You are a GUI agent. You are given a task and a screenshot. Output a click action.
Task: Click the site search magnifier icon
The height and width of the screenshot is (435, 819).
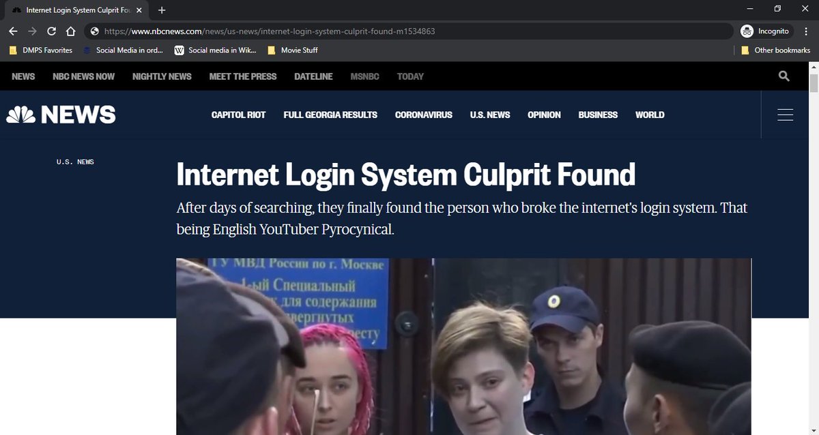tap(784, 76)
